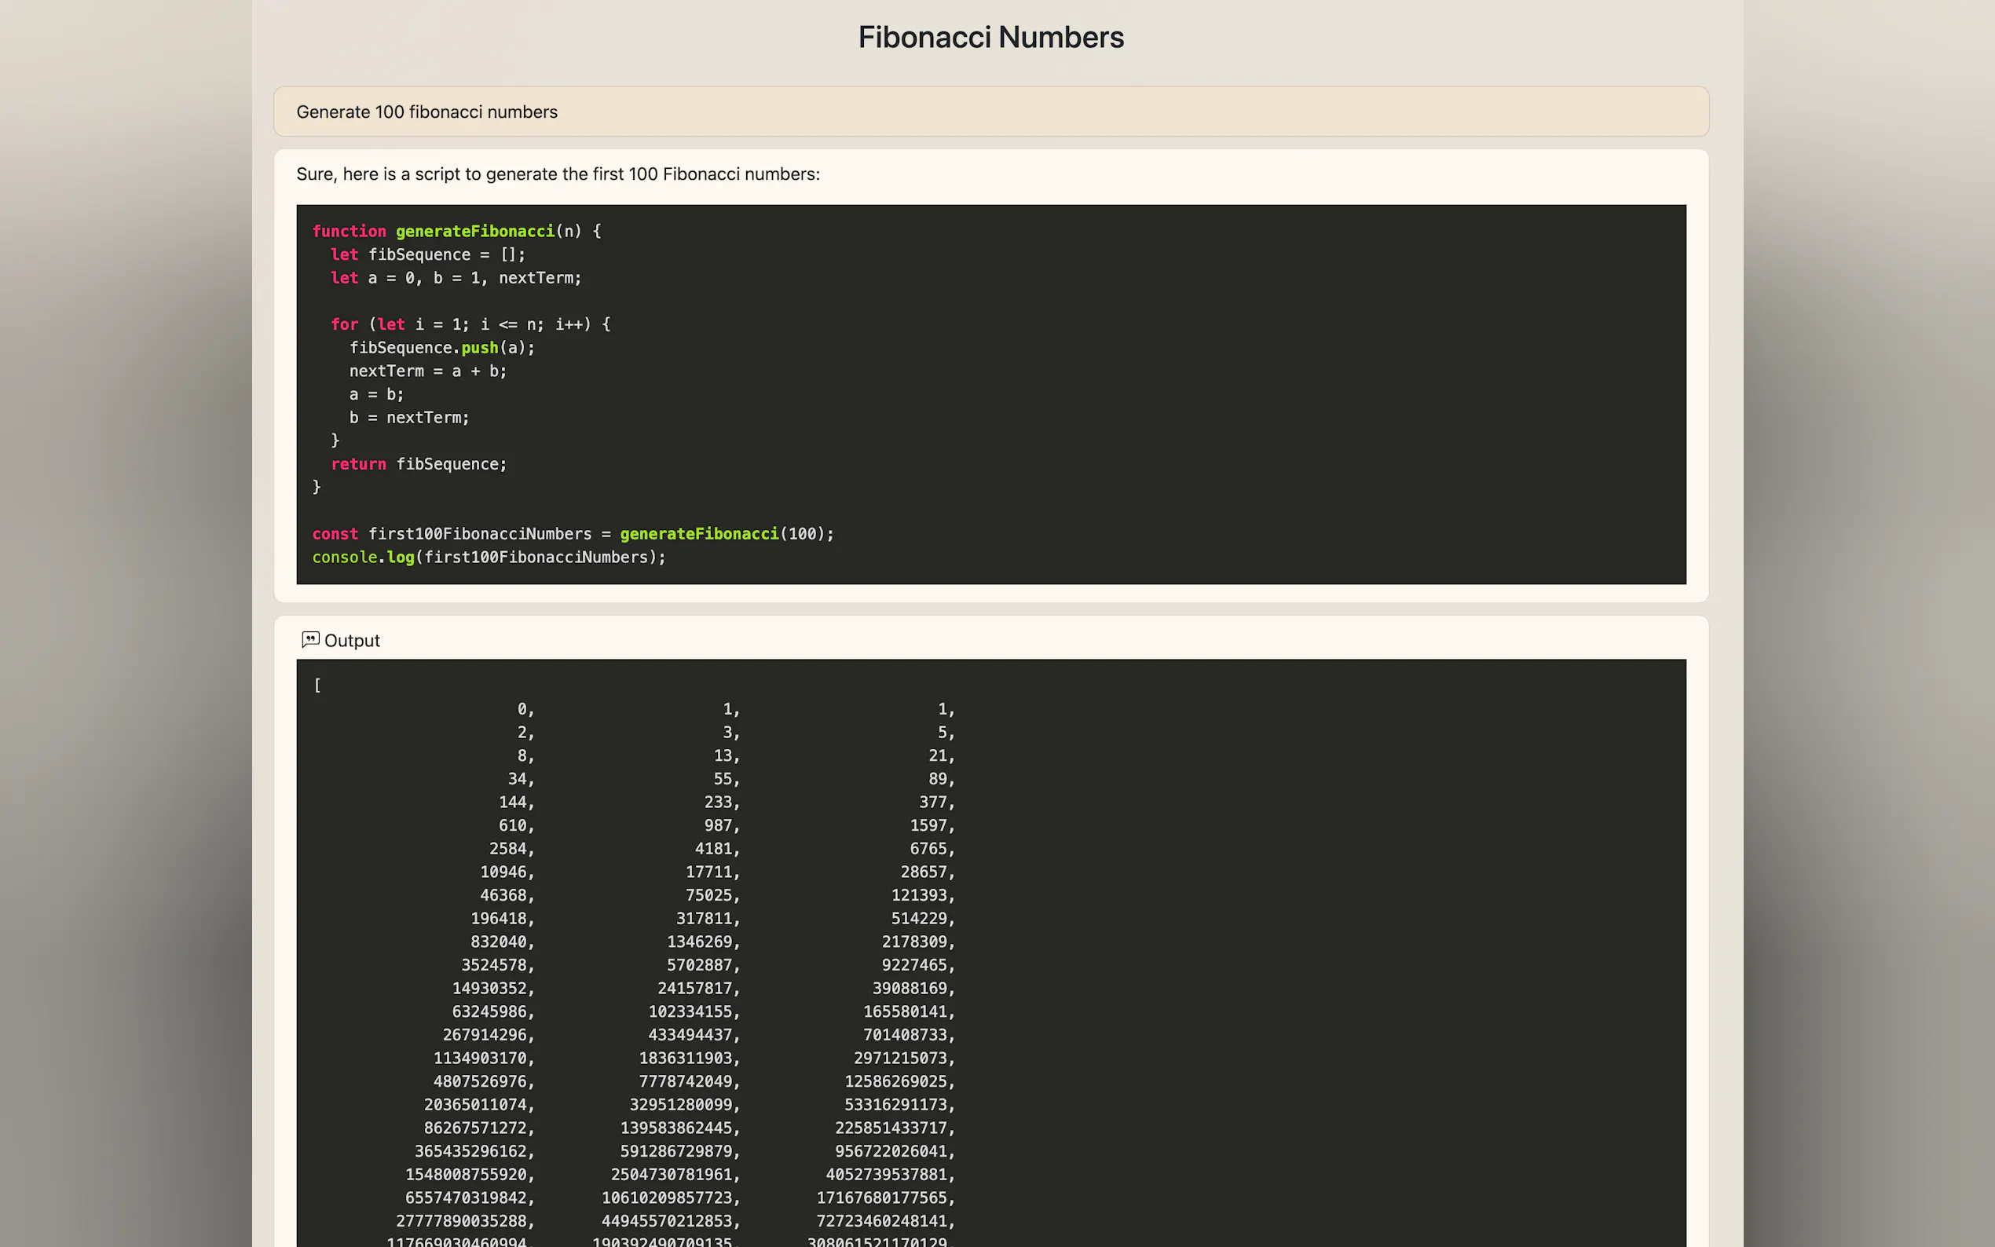Click the 'return' keyword in code
The height and width of the screenshot is (1247, 1995).
tap(358, 464)
